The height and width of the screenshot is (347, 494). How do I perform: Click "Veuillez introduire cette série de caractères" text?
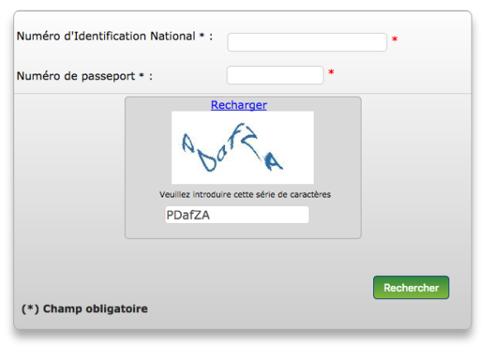(245, 194)
